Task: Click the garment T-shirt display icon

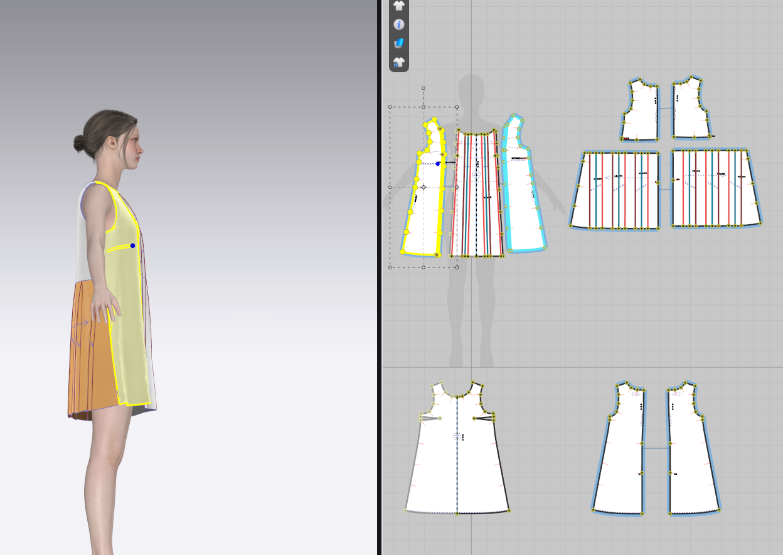Action: point(399,6)
